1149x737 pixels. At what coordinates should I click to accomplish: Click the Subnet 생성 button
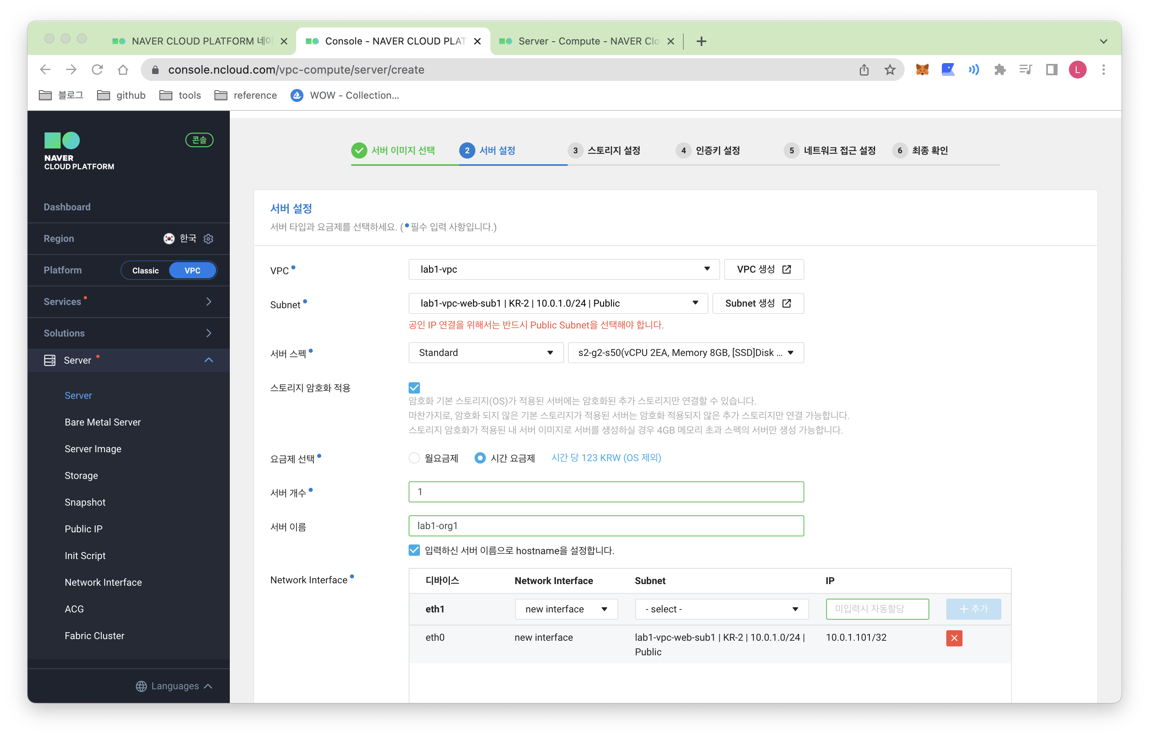tap(757, 303)
